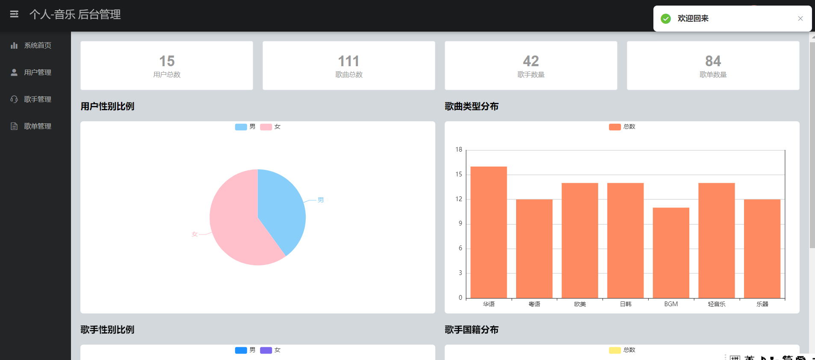The height and width of the screenshot is (360, 815).
Task: Toggle 女 legend in 歌手性别比例 chart
Action: pos(270,350)
